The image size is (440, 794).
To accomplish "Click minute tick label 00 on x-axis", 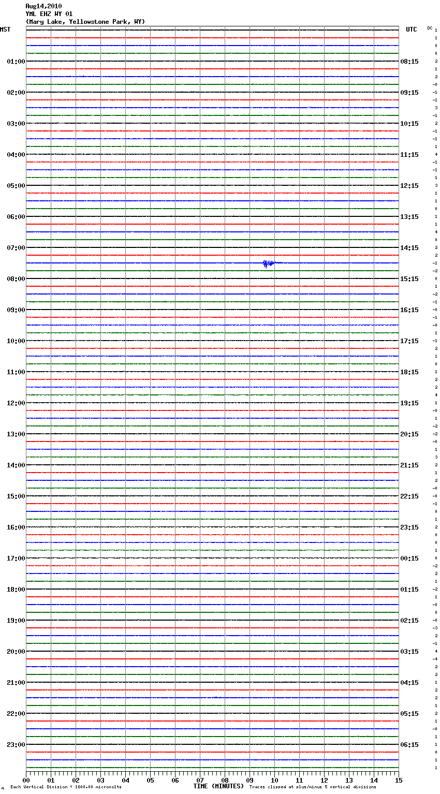I will click(x=26, y=780).
